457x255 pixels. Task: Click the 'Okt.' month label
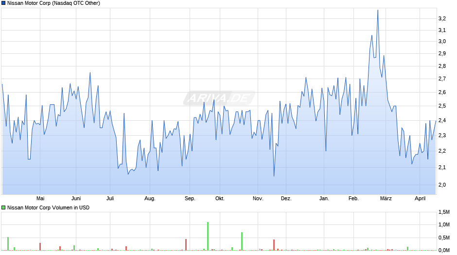tap(220, 198)
